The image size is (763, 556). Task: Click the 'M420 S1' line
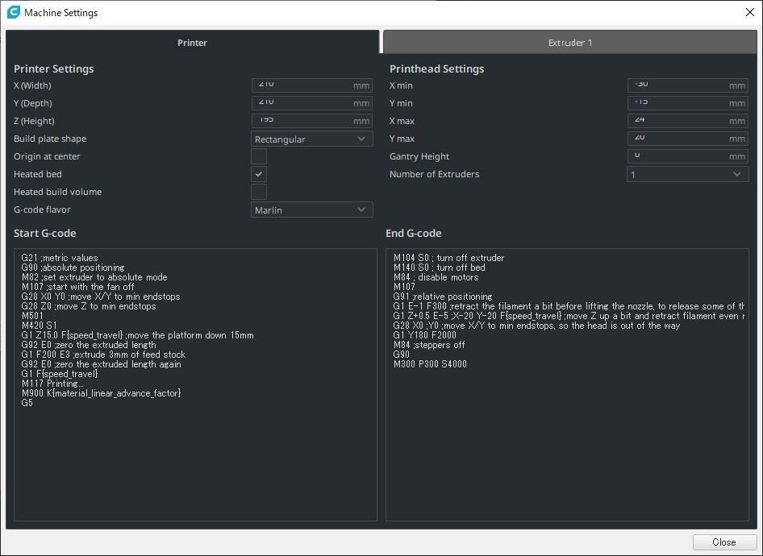click(x=39, y=326)
